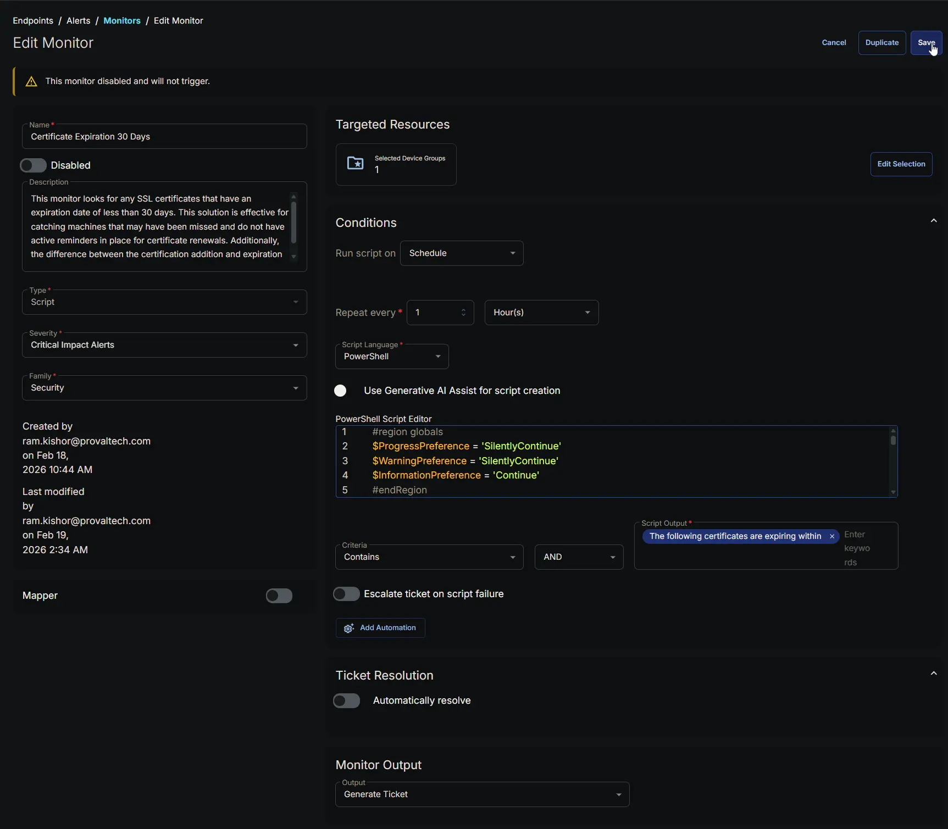Open the Severity dropdown

164,345
